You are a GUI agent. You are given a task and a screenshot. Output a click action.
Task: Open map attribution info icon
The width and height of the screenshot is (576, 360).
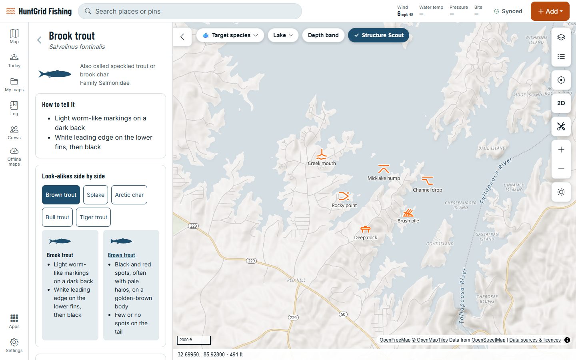567,340
